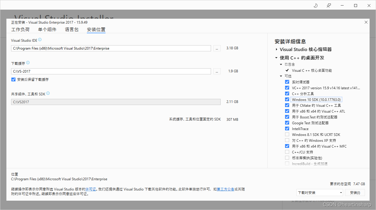Switch to the 单个组件 tab
Image resolution: width=376 pixels, height=210 pixels.
(47, 29)
